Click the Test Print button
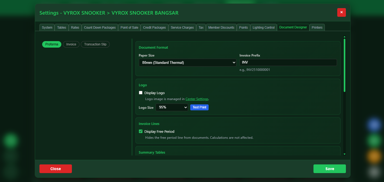 199,107
